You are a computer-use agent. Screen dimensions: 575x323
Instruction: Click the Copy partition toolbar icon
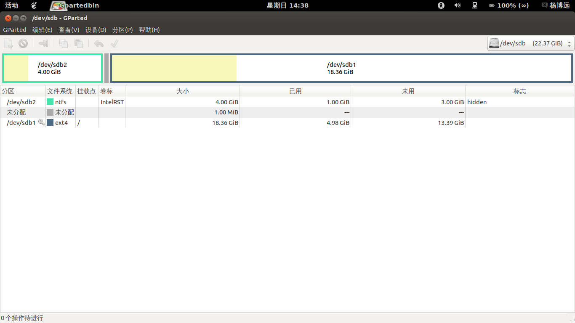64,43
